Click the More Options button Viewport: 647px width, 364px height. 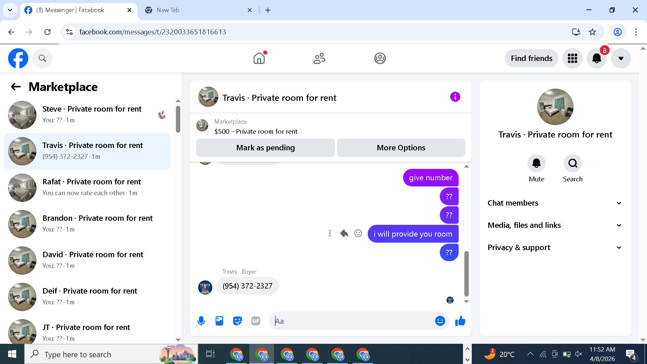tap(401, 148)
